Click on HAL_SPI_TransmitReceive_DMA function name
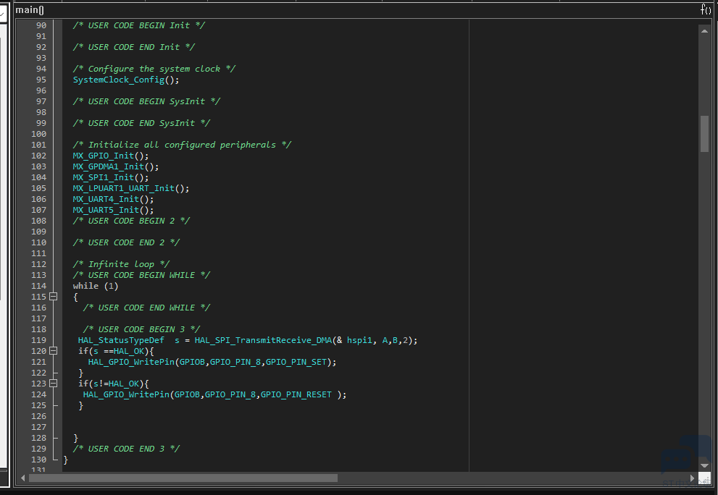This screenshot has height=495, width=718. tap(263, 340)
